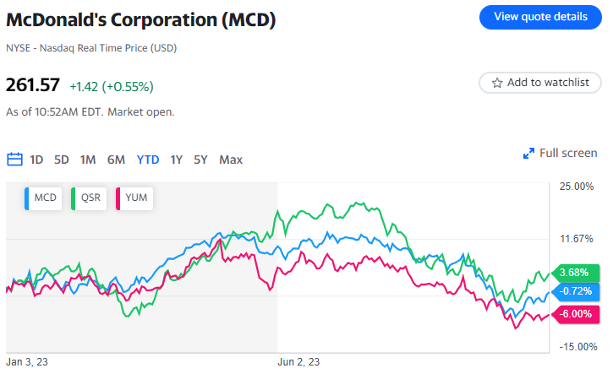Select the 5D time range
Image resolution: width=613 pixels, height=390 pixels.
62,160
